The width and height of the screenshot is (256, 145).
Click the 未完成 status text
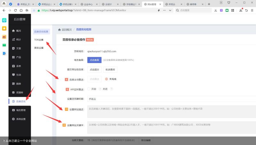113,79
